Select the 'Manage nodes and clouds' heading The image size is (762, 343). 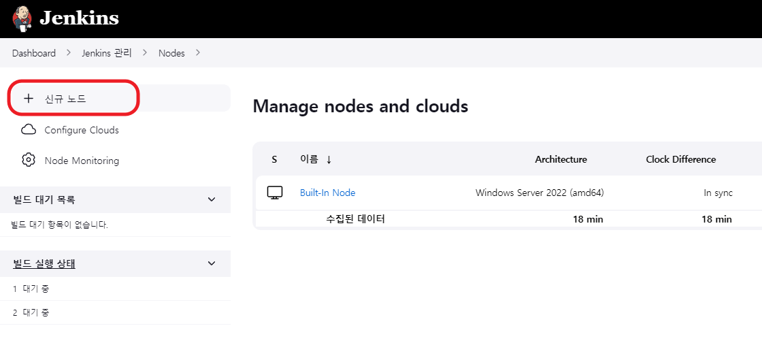pyautogui.click(x=361, y=106)
